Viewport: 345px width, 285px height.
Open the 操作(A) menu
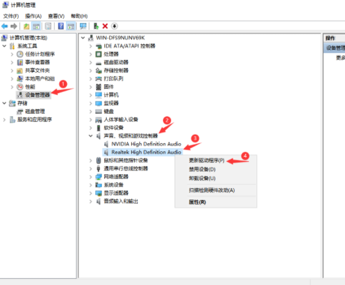[33, 16]
